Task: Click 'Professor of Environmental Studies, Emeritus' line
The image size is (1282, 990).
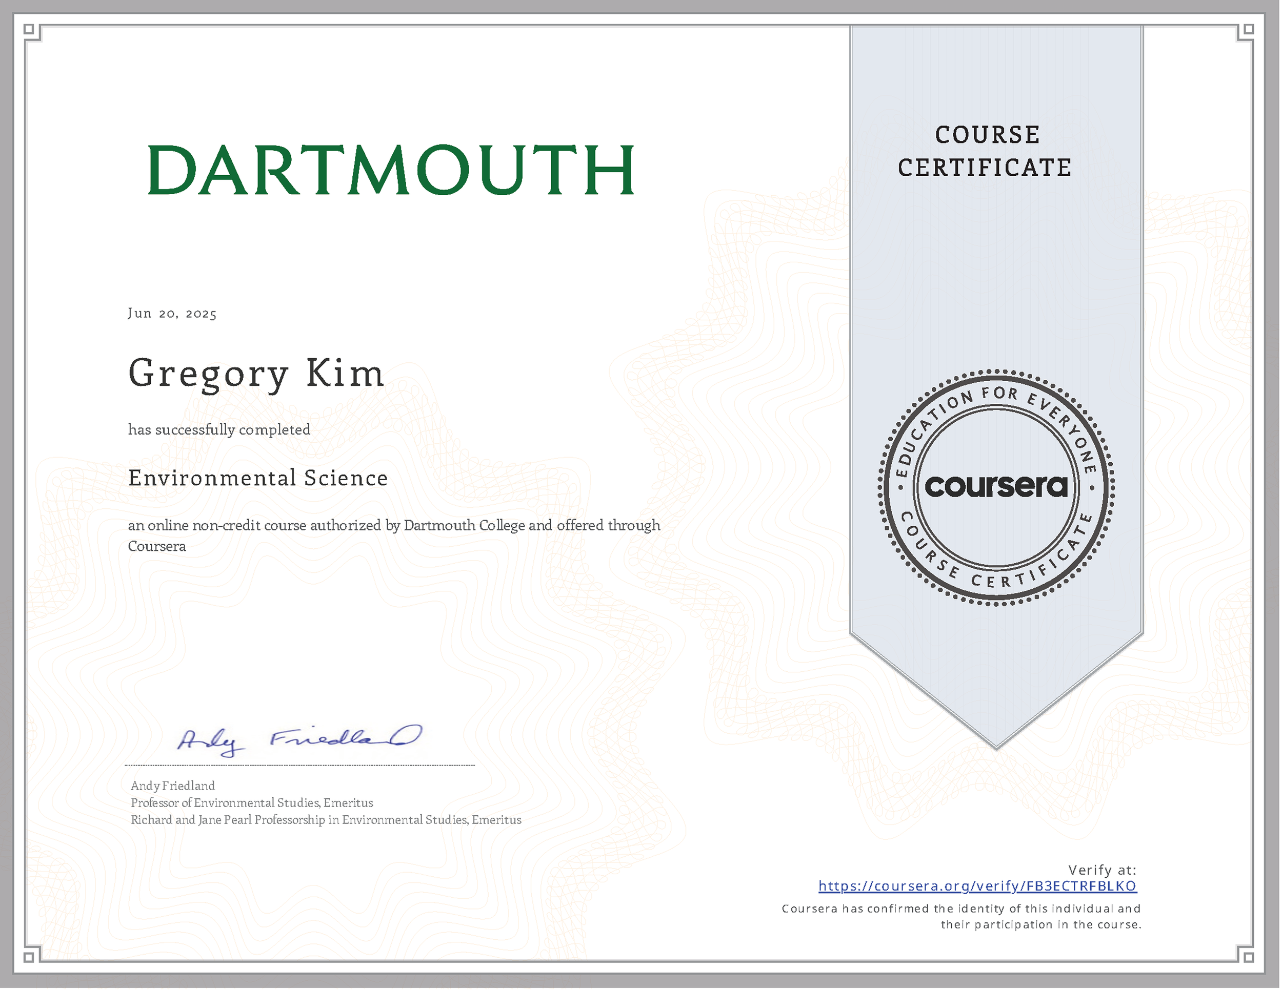Action: click(x=252, y=803)
